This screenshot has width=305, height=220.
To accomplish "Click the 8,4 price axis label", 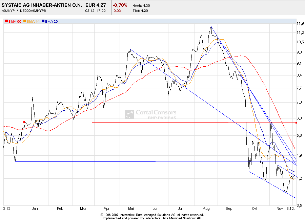I will (299, 75).
